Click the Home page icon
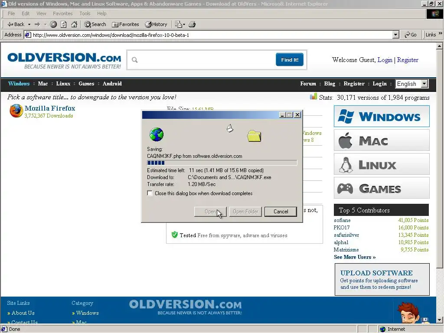Screen dimensions: 444x333 point(74,24)
